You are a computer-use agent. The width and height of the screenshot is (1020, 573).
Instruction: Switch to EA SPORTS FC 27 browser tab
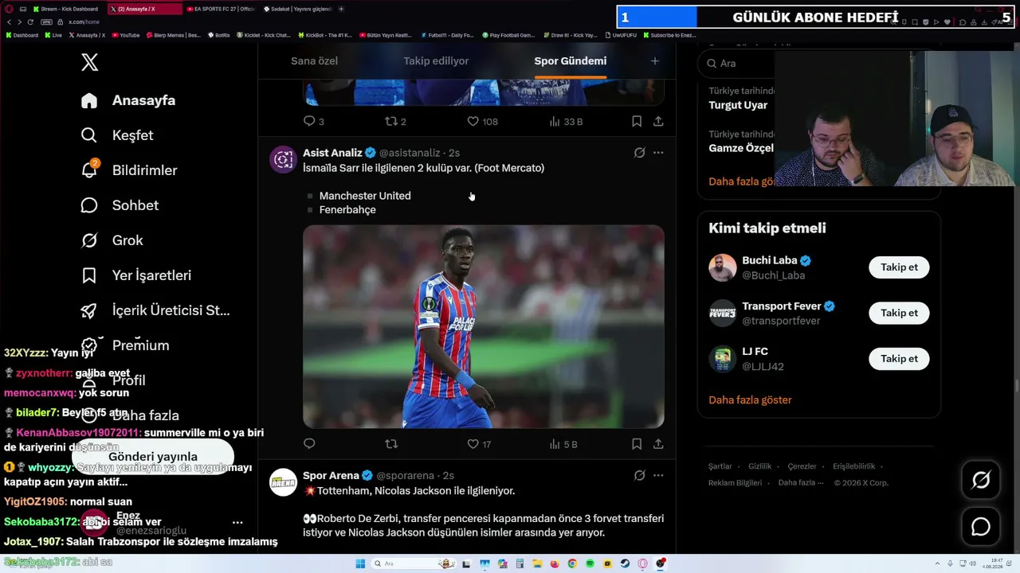coord(222,9)
